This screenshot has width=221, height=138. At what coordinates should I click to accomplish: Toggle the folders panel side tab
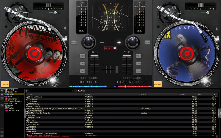point(25,113)
